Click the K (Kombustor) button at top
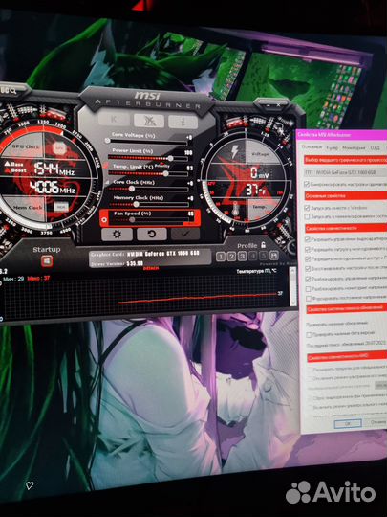 [x=114, y=120]
